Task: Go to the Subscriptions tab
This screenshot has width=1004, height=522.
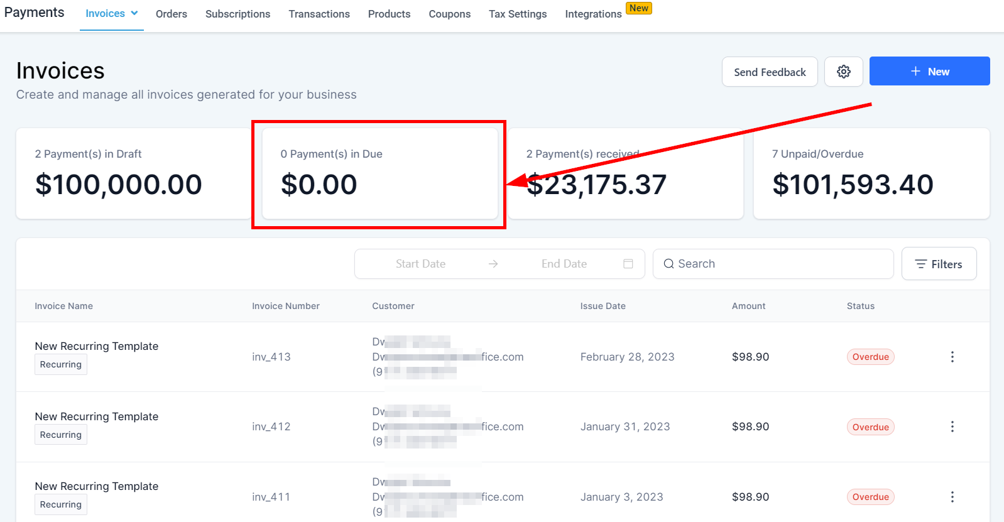Action: pos(237,14)
